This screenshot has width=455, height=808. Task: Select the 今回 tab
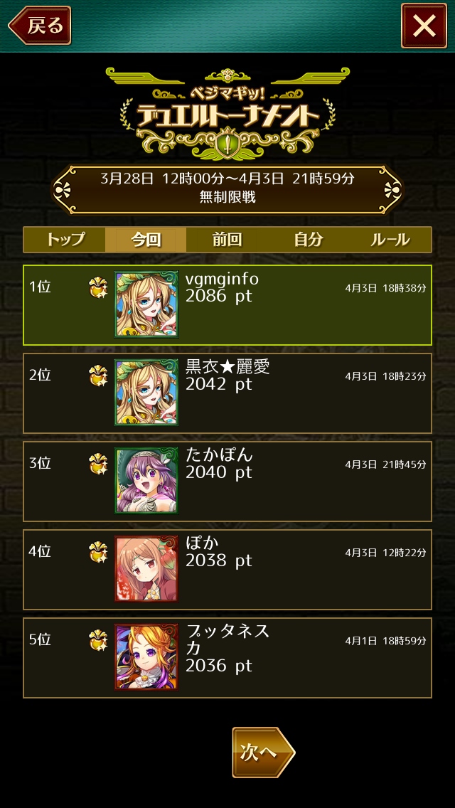[x=146, y=240]
